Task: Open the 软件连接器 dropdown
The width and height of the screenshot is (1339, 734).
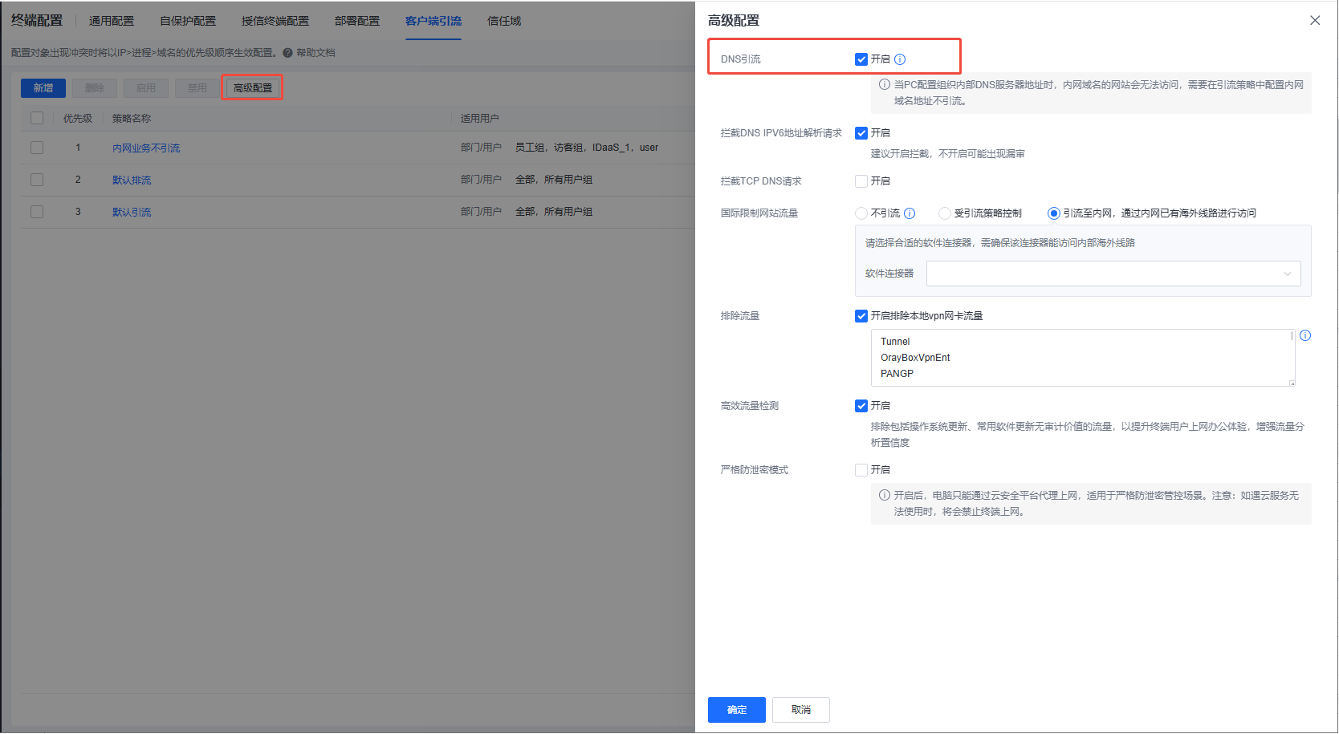Action: 1113,274
